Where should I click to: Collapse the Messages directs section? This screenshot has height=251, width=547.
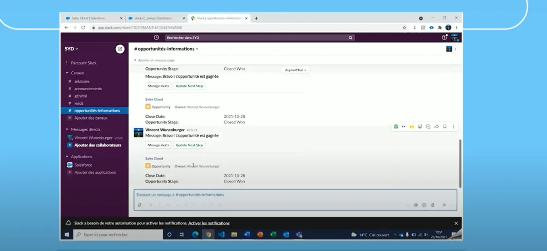pos(67,129)
